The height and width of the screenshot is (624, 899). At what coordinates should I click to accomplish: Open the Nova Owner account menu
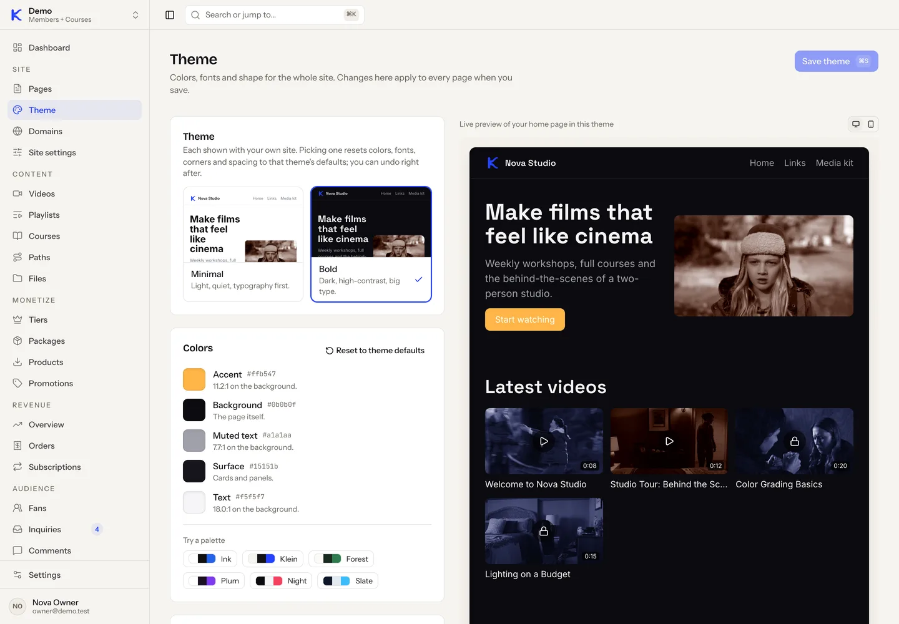[75, 606]
